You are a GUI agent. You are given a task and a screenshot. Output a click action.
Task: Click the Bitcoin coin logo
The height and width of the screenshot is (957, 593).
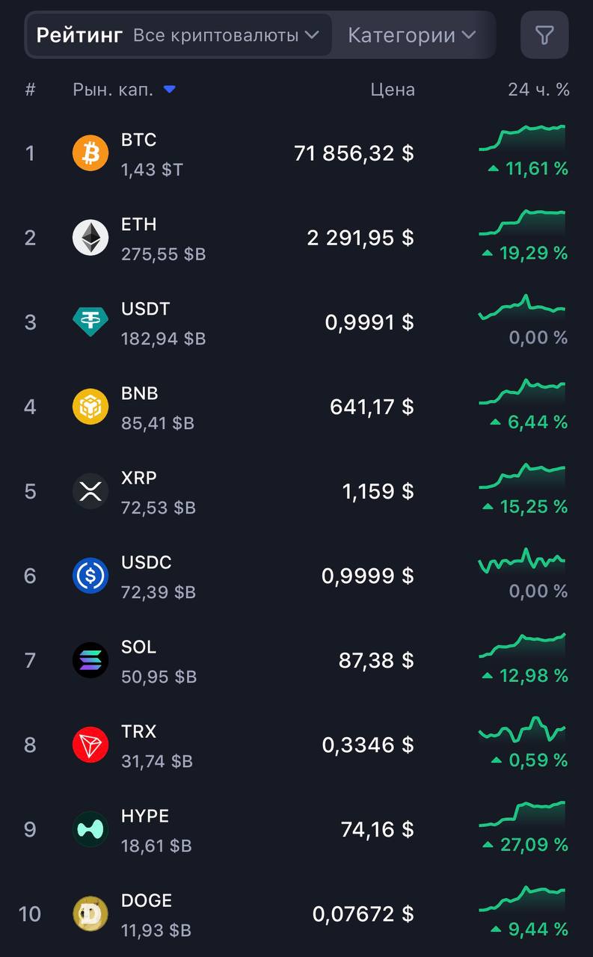point(90,153)
